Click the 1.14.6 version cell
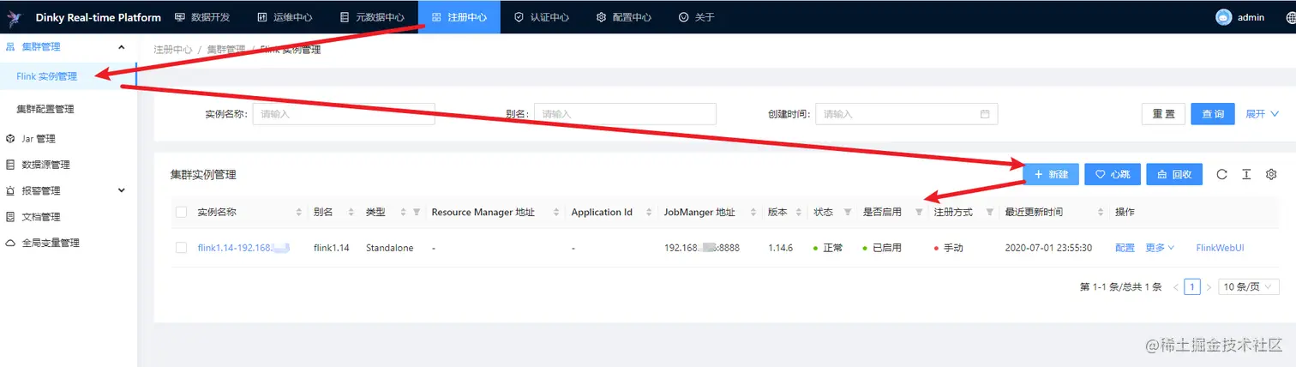This screenshot has height=367, width=1296. point(782,248)
